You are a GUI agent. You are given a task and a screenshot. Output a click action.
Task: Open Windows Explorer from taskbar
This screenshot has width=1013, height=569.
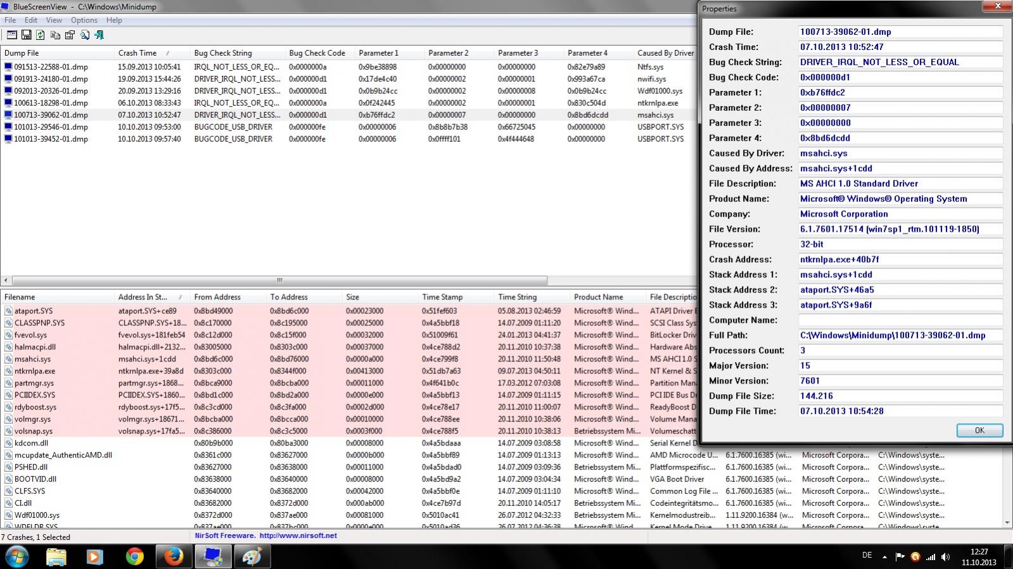click(56, 557)
